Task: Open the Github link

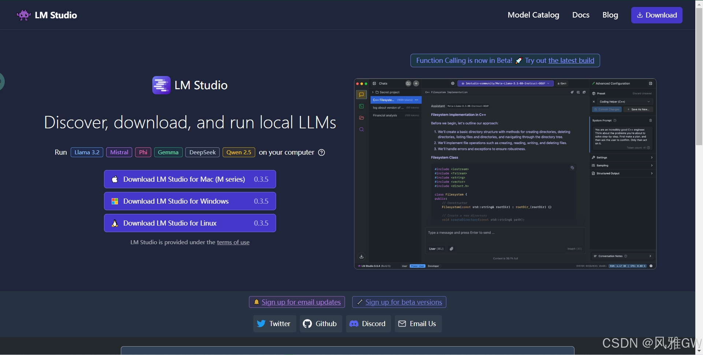Action: coord(321,324)
